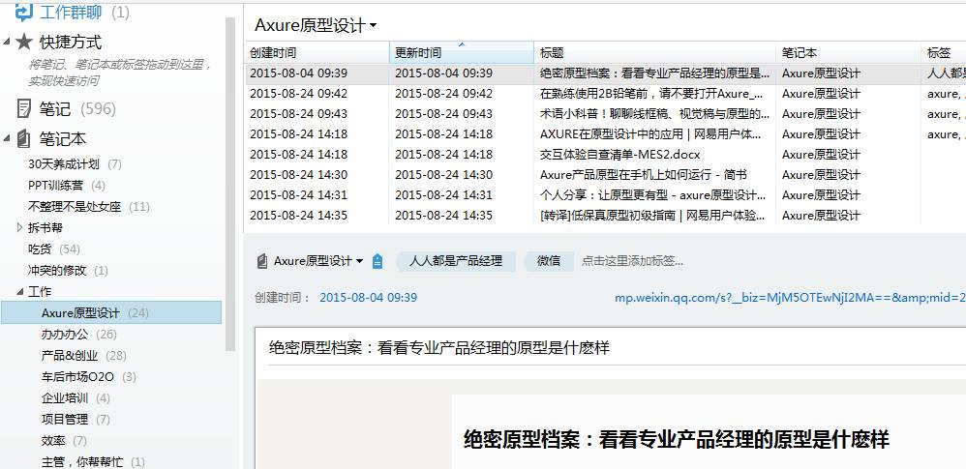
Task: Click the note icon beside 笔记
Action: 23,109
